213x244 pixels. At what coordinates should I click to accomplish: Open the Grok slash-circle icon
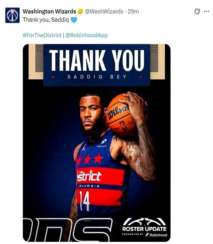tap(197, 11)
